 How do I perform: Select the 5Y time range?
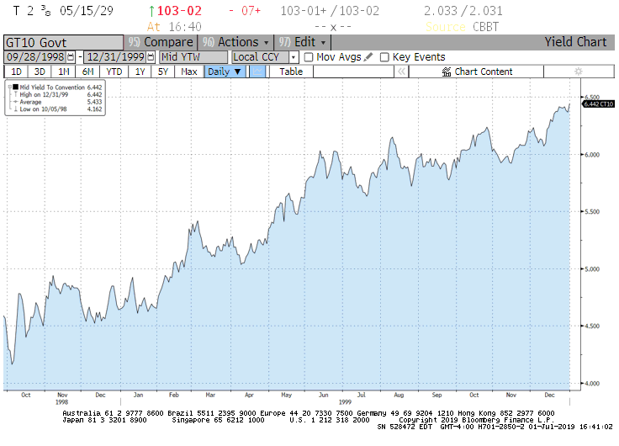click(163, 72)
